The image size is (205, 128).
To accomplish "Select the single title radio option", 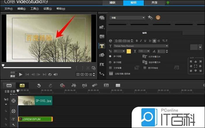I will 110,62.
